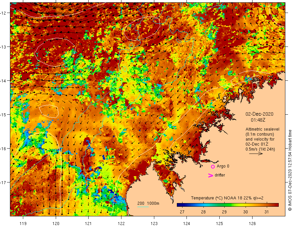The height and width of the screenshot is (226, 292).
Task: Click longitude label 121 on bottom axis
Action: (x=89, y=223)
